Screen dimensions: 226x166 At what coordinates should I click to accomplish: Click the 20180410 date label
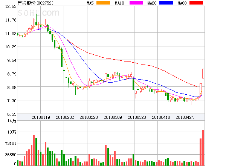point(161,117)
